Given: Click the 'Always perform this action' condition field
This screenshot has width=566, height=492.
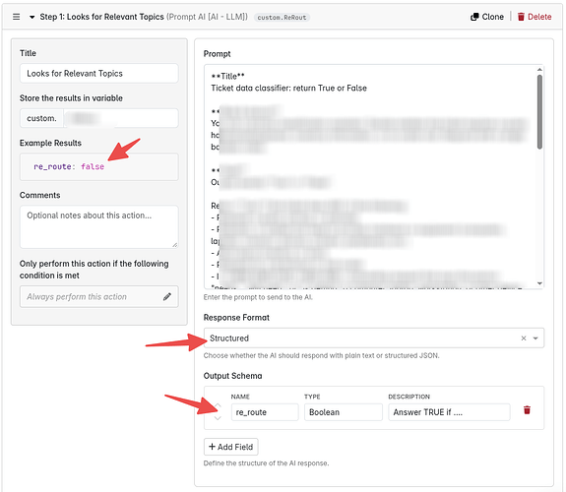Looking at the screenshot, I should point(98,297).
